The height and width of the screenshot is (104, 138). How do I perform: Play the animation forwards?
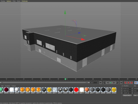[111, 83]
